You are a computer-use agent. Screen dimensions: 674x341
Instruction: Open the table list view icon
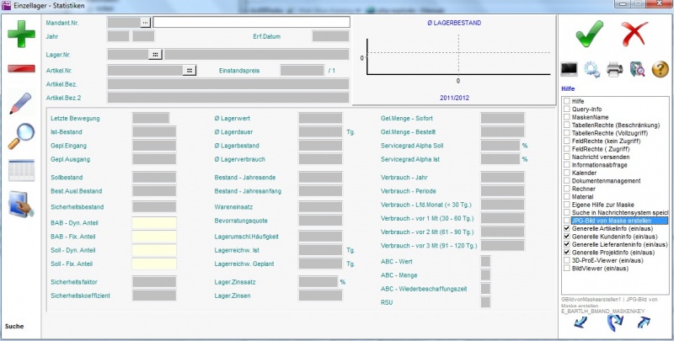(20, 168)
